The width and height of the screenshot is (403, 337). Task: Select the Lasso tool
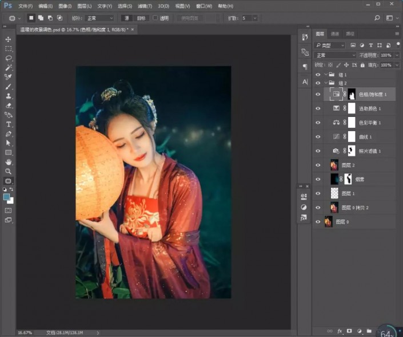point(8,58)
